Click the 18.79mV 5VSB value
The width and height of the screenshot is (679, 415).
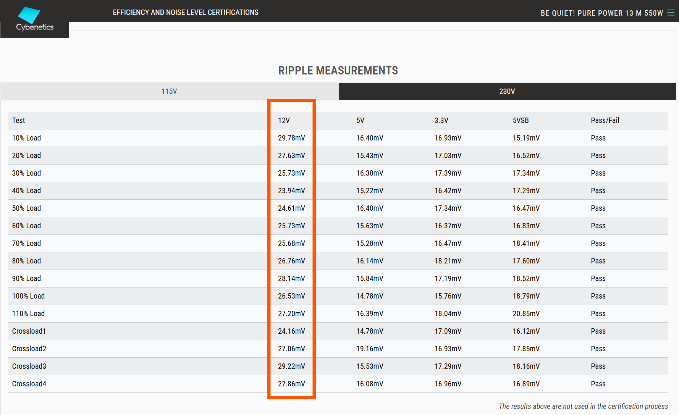pyautogui.click(x=526, y=296)
